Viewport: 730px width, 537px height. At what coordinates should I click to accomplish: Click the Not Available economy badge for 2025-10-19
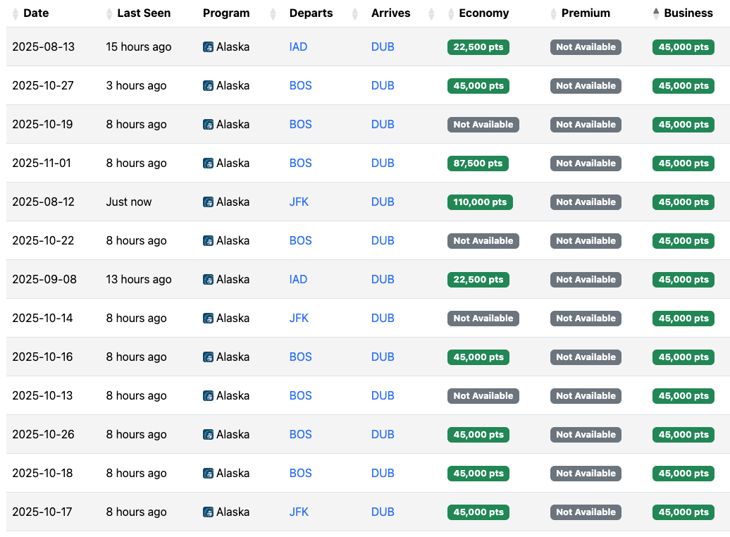click(483, 125)
